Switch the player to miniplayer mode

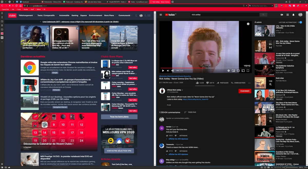(x=233, y=70)
